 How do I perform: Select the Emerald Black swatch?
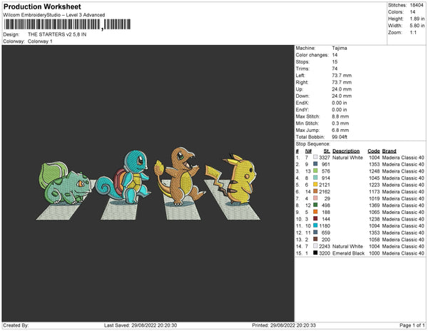click(x=315, y=253)
